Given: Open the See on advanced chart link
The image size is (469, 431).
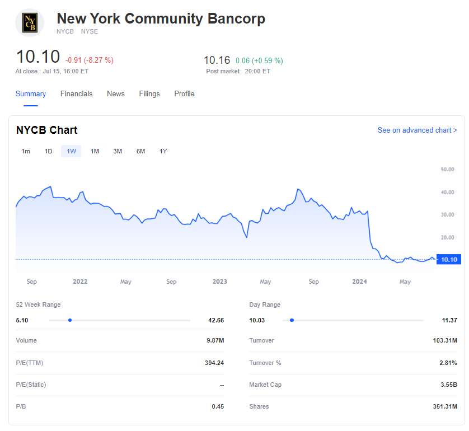Looking at the screenshot, I should 417,130.
